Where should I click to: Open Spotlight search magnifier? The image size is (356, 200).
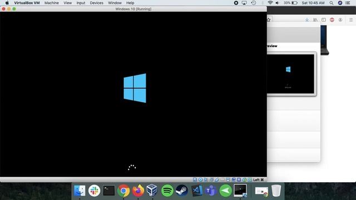pyautogui.click(x=332, y=3)
